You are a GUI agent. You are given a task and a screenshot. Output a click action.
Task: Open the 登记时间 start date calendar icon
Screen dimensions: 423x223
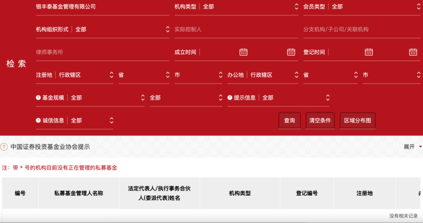tap(369, 52)
